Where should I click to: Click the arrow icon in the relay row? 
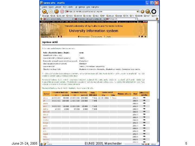click(x=144, y=137)
